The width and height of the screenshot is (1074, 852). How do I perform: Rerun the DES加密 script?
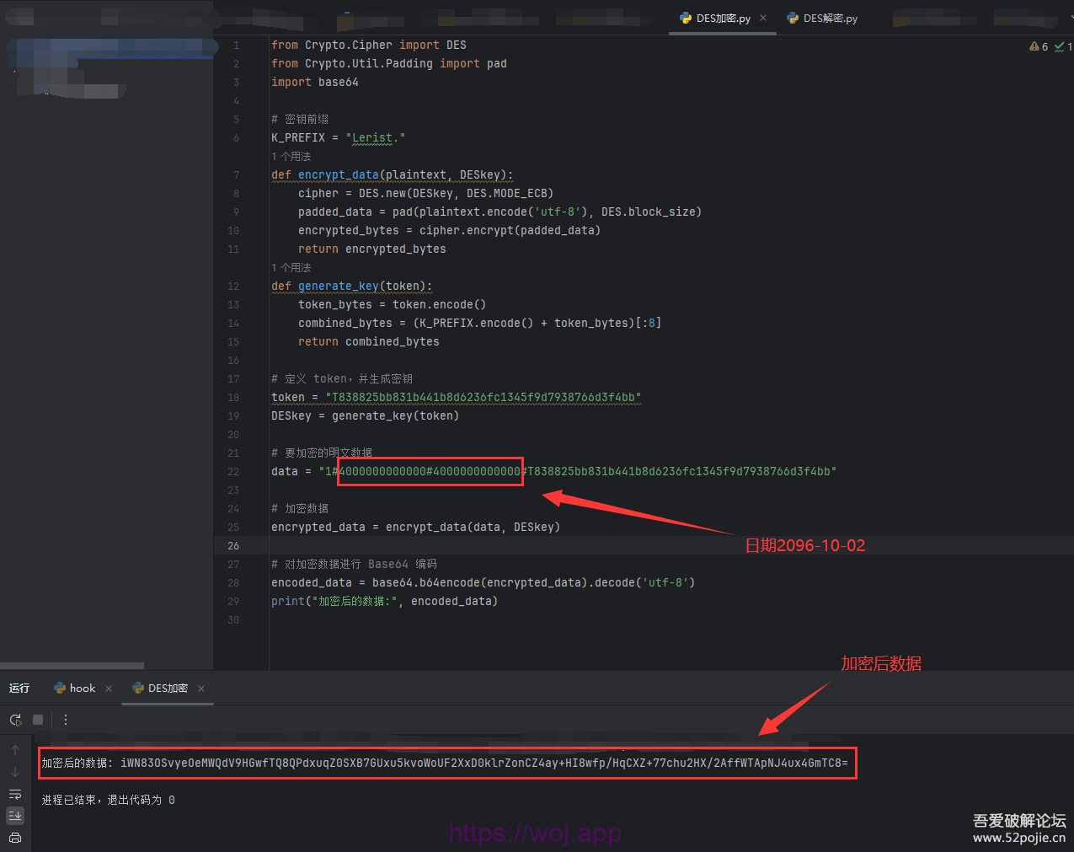[15, 720]
